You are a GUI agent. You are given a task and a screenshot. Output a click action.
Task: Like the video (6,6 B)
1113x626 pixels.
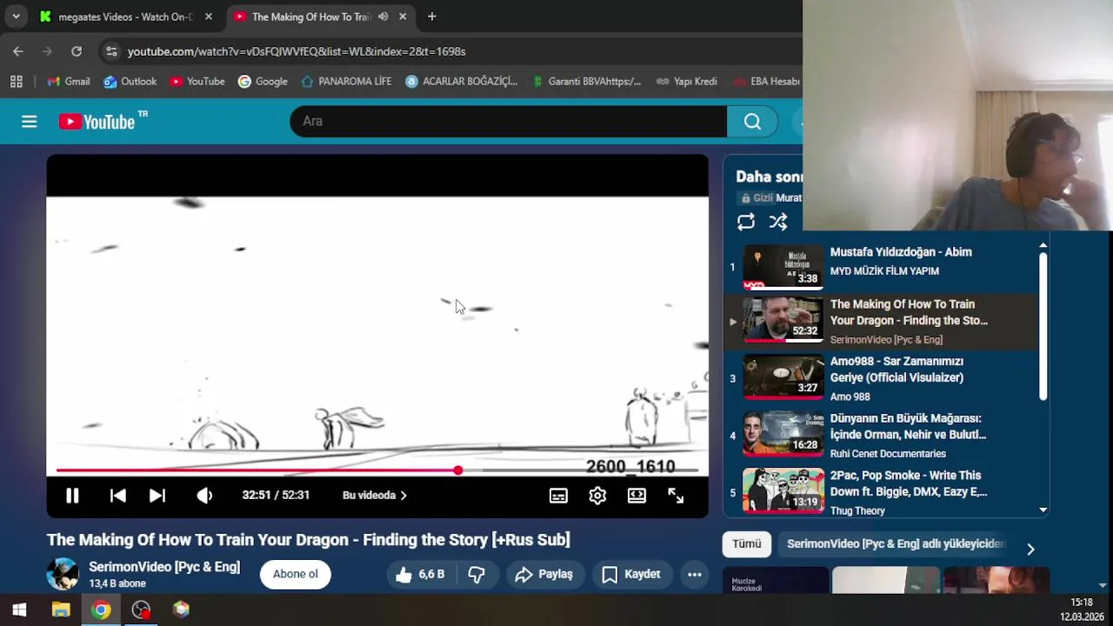[420, 574]
